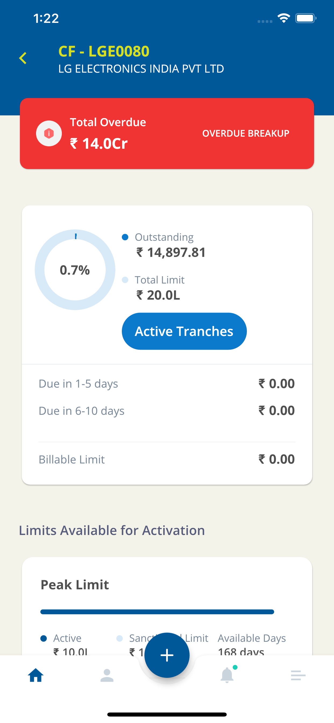
Task: Tap the yellow back chevron
Action: [23, 58]
